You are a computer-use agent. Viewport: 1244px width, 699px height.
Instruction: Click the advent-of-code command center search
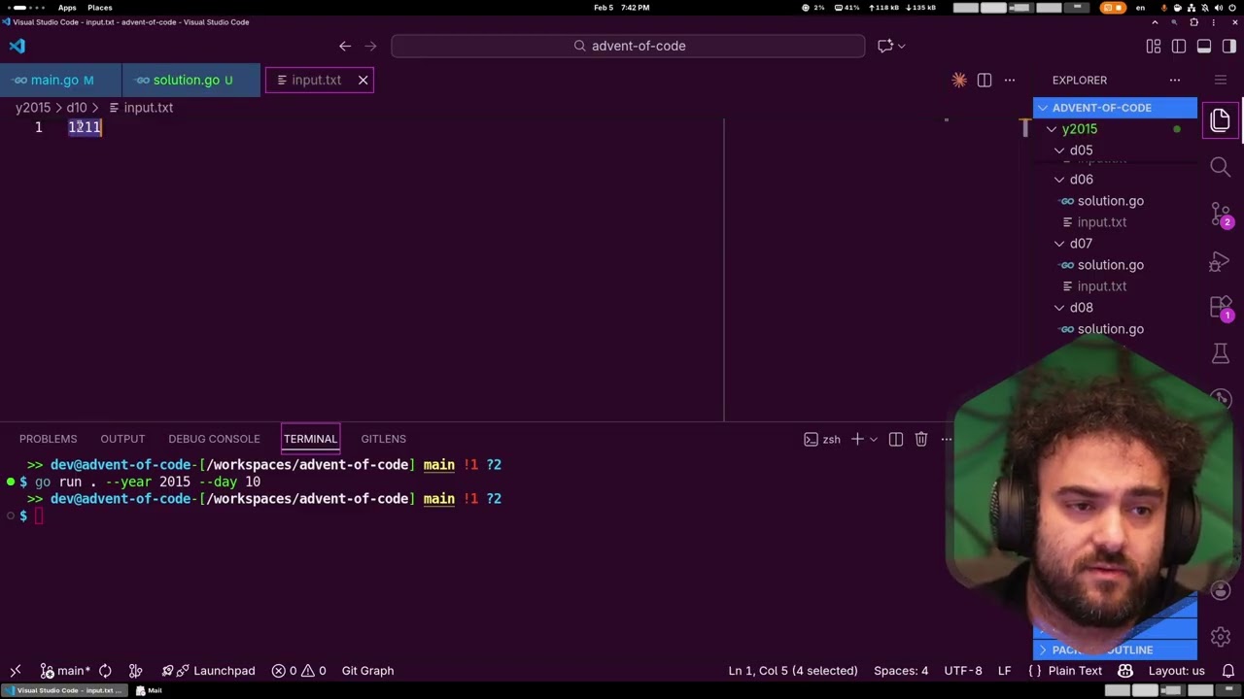(628, 46)
